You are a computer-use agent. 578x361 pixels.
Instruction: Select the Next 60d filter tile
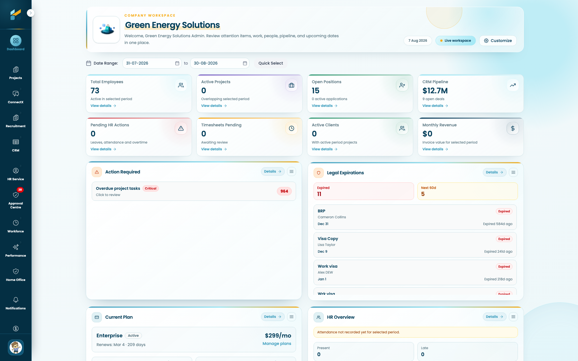[x=467, y=191]
